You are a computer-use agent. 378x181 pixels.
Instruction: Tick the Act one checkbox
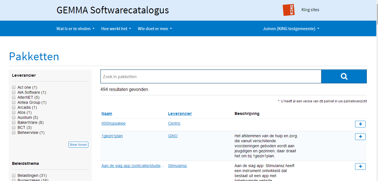tap(14, 87)
